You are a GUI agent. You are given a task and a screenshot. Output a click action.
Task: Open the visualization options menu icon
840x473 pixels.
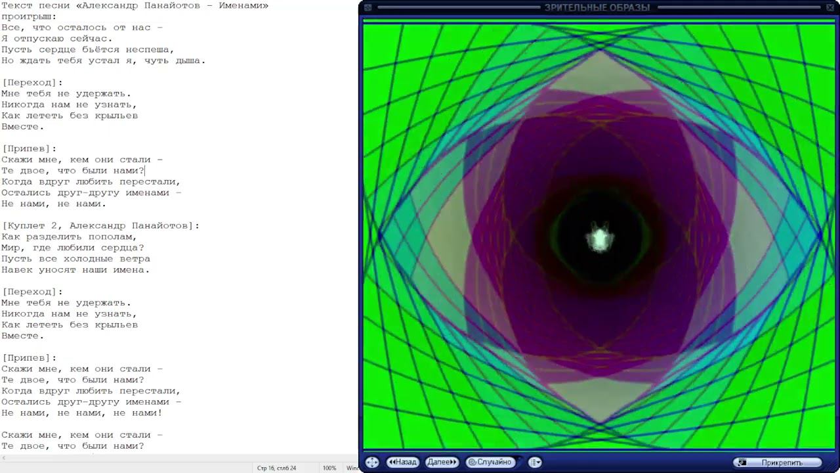click(535, 462)
